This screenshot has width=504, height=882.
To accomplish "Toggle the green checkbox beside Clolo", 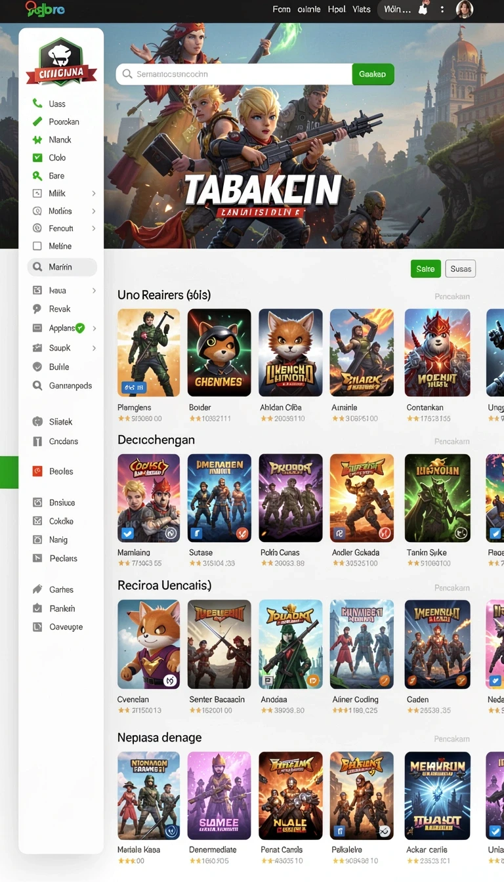I will coord(37,157).
